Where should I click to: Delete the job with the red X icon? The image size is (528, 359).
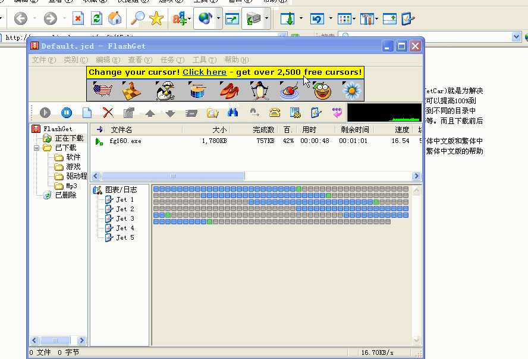pos(108,113)
